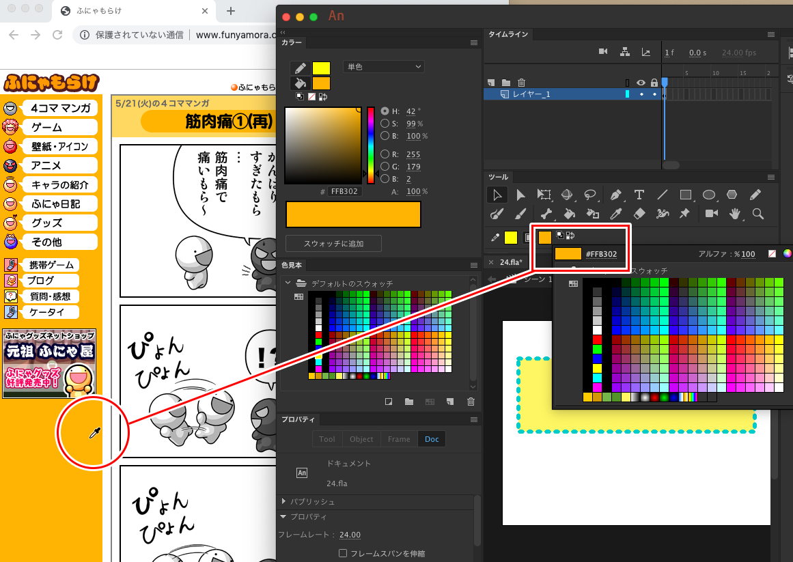793x562 pixels.
Task: Click the new layer icon in Timeline
Action: click(491, 83)
